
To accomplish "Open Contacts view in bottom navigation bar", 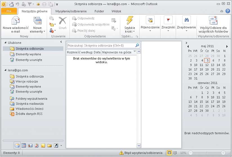I will [30, 145].
